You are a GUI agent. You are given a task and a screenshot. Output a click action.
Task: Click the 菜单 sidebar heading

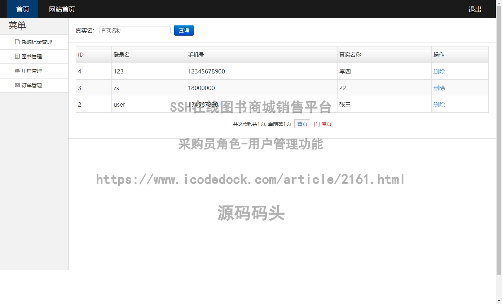point(17,26)
